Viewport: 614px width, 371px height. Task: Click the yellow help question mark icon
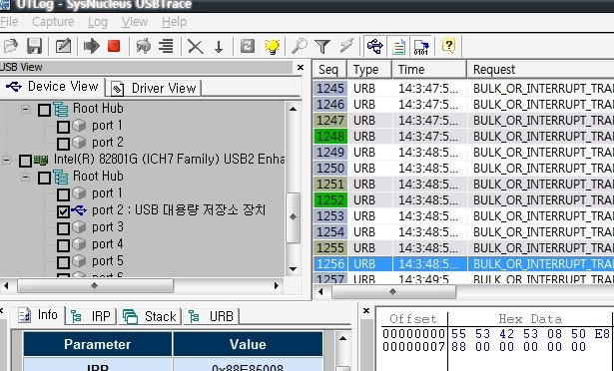448,46
